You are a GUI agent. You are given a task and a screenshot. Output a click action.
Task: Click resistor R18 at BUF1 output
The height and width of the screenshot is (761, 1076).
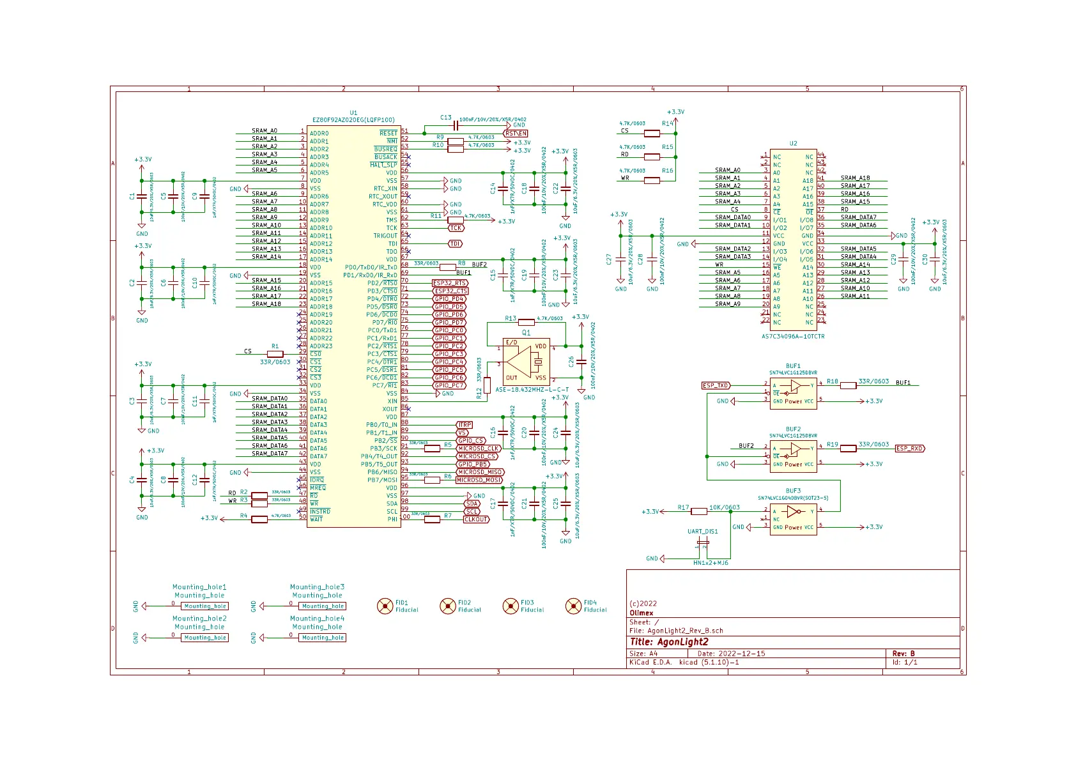(848, 385)
